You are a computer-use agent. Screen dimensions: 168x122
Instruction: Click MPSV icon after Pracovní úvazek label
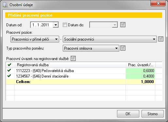(73, 58)
